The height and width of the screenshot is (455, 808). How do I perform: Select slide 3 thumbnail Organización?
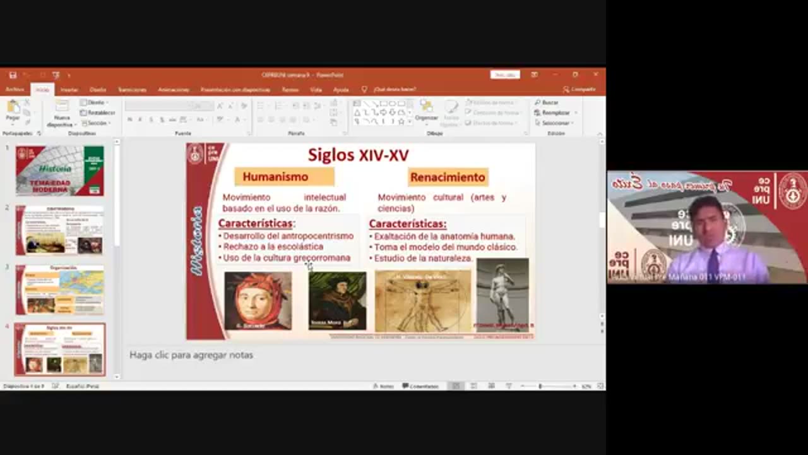click(x=60, y=289)
